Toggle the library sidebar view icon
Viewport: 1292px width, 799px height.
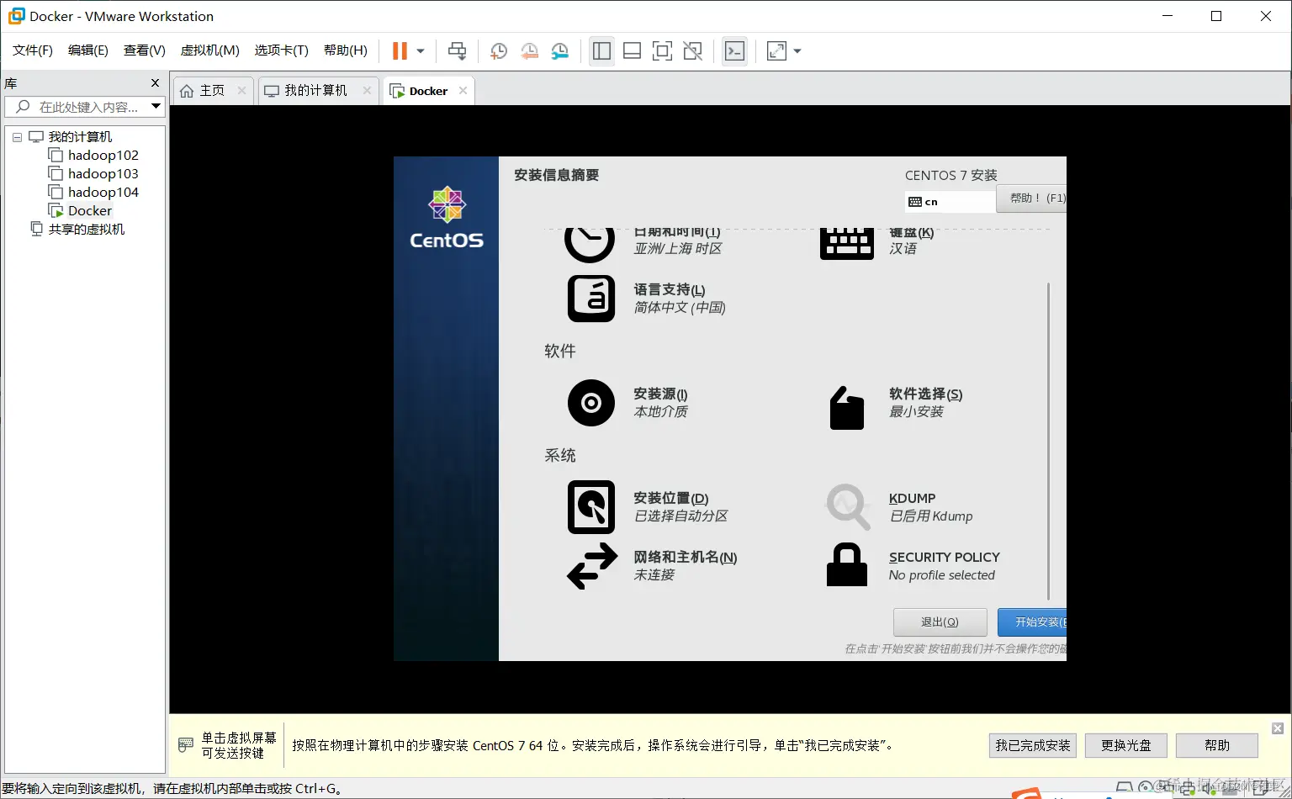[601, 51]
